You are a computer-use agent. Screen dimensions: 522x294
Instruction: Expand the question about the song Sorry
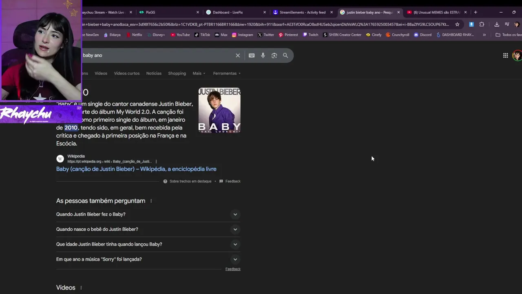coord(148,259)
